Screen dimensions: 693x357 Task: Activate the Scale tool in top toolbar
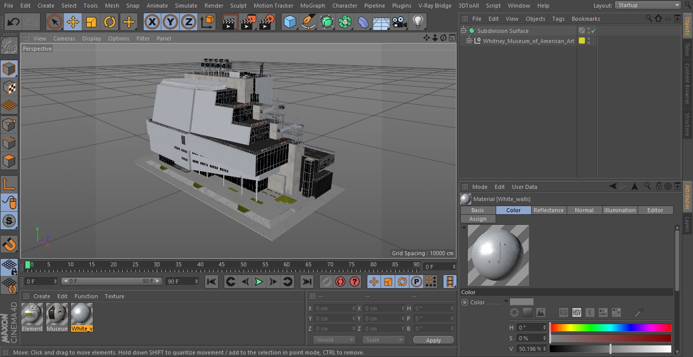pyautogui.click(x=91, y=22)
